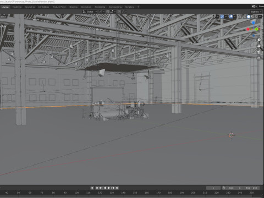Toggle viewport overlays

[x=231, y=16]
